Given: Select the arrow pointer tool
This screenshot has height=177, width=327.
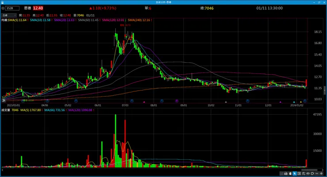Looking at the screenshot, I should 294,173.
